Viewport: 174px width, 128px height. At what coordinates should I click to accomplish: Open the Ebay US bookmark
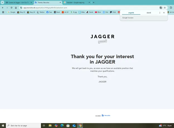coord(21,12)
